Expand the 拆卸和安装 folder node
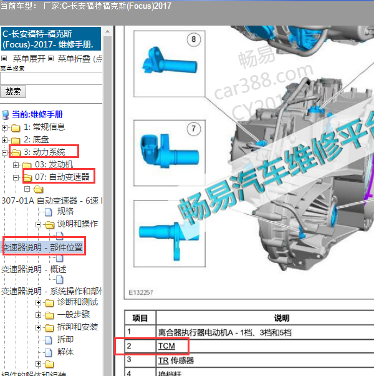374x376 pixels. (38, 327)
